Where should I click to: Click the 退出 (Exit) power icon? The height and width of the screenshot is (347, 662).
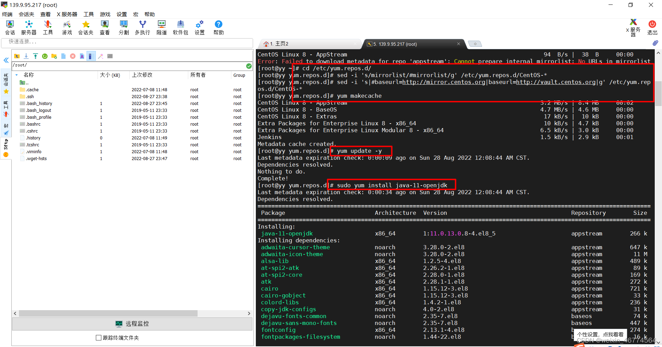pyautogui.click(x=652, y=28)
